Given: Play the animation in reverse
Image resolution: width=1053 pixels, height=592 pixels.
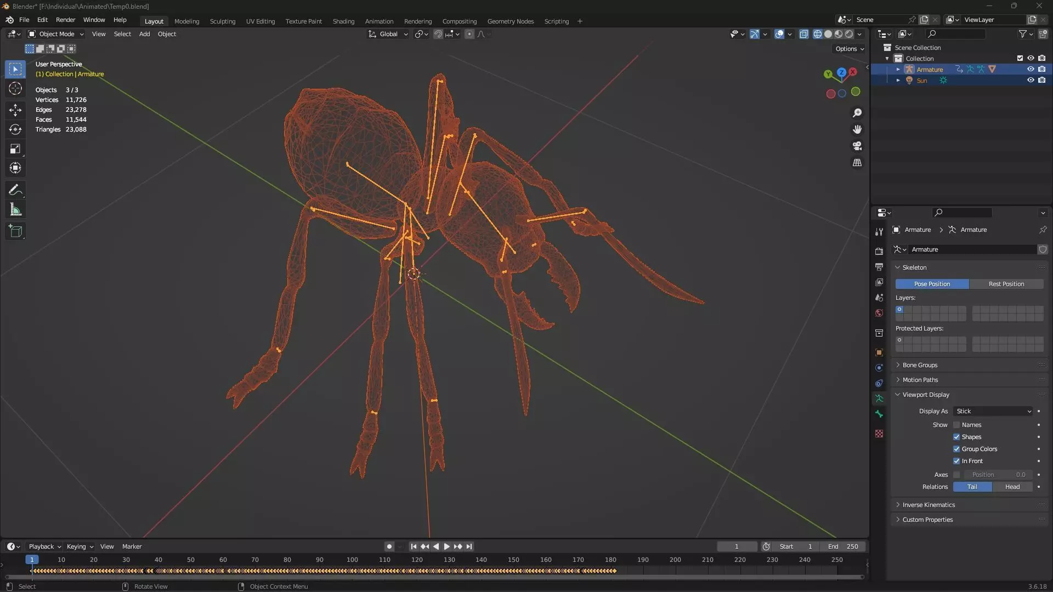Looking at the screenshot, I should click(x=436, y=547).
